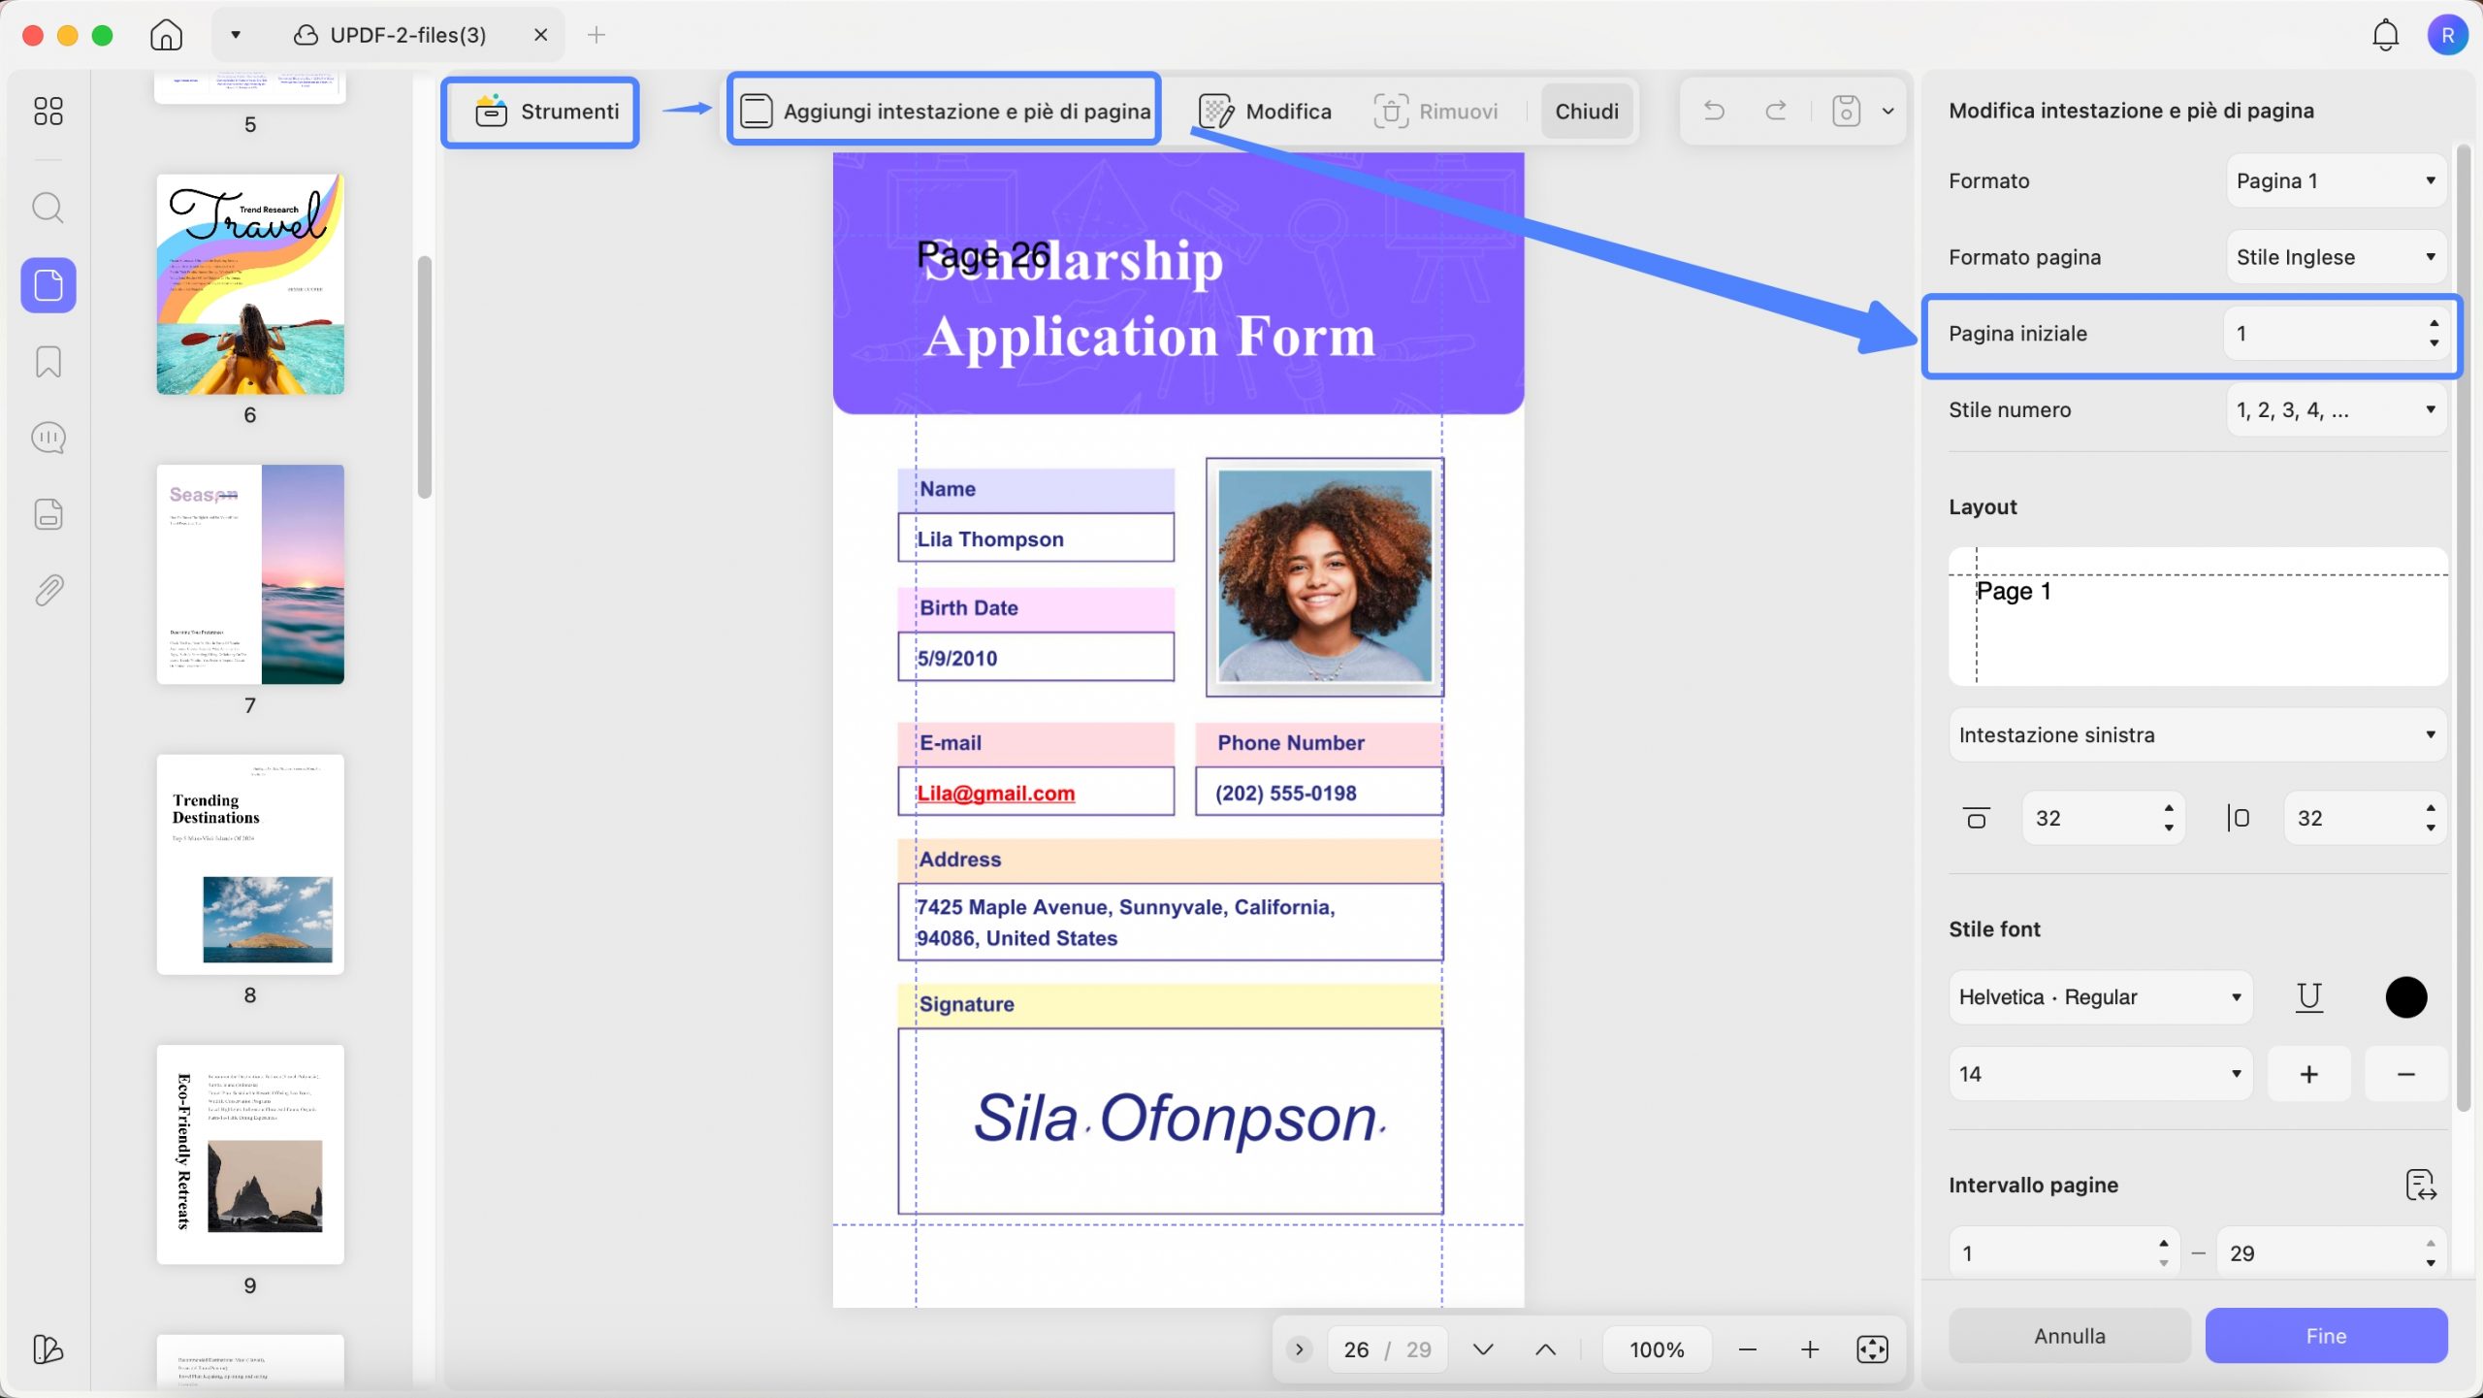This screenshot has width=2483, height=1398.
Task: Click the Annulla button
Action: point(2070,1336)
